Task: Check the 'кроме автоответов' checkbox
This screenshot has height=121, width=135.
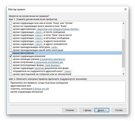Action: pyautogui.click(x=11, y=53)
